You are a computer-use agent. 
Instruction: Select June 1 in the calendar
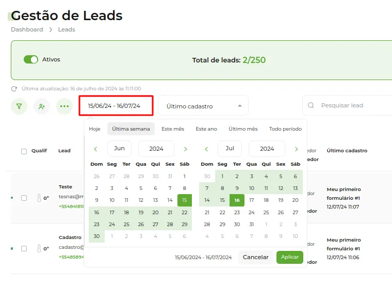185,177
